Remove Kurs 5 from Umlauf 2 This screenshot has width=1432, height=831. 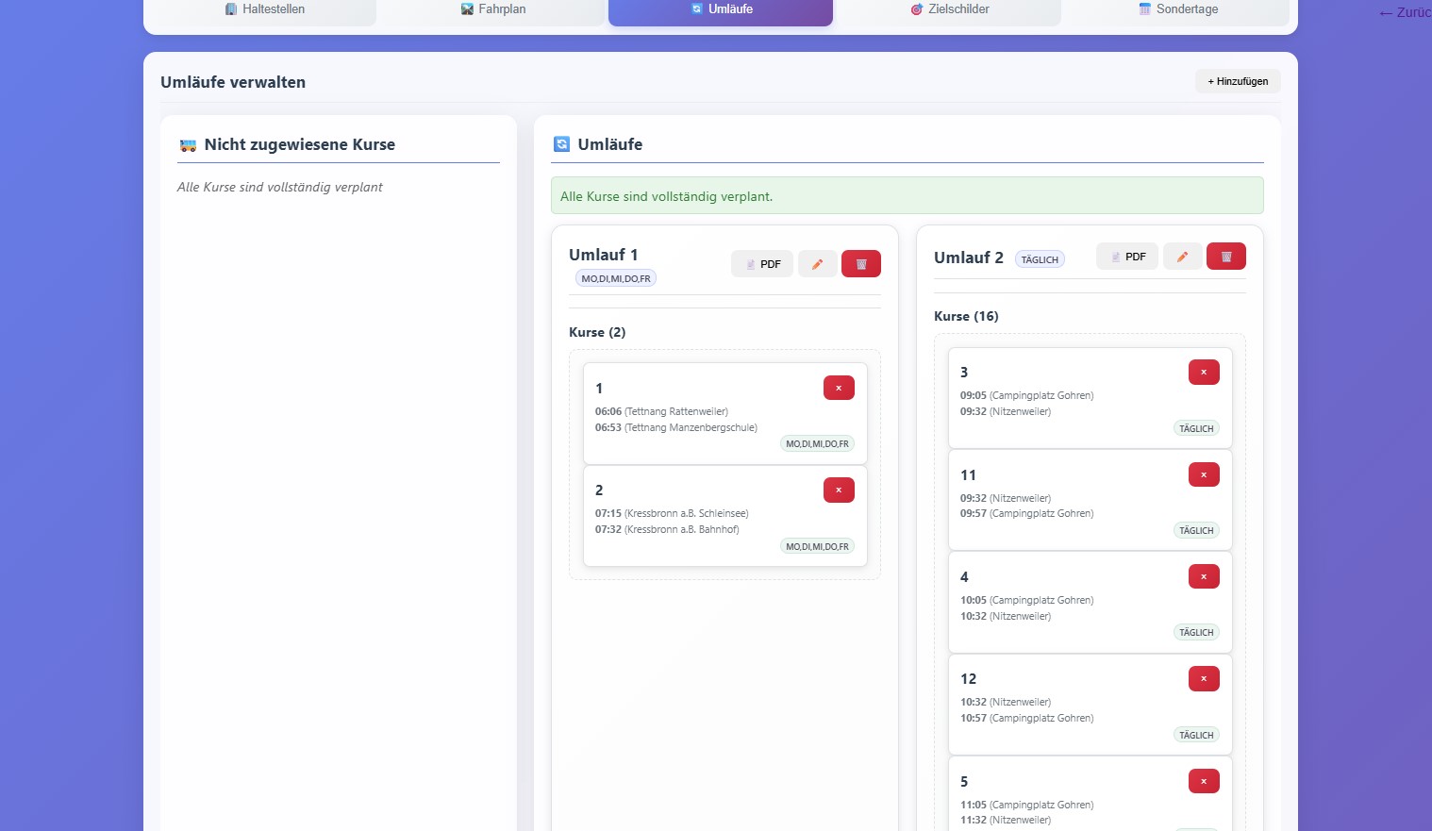coord(1203,781)
